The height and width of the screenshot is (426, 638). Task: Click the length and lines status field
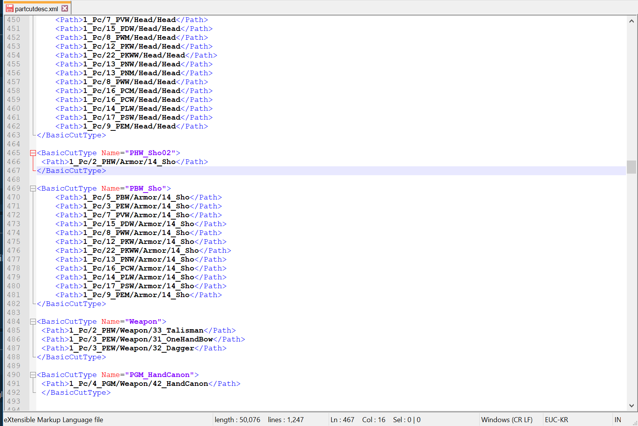click(x=259, y=420)
